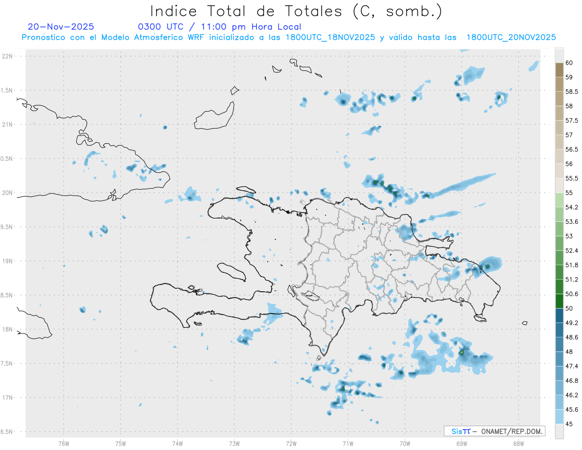Click the 69W longitude label
The image size is (582, 450).
point(462,443)
